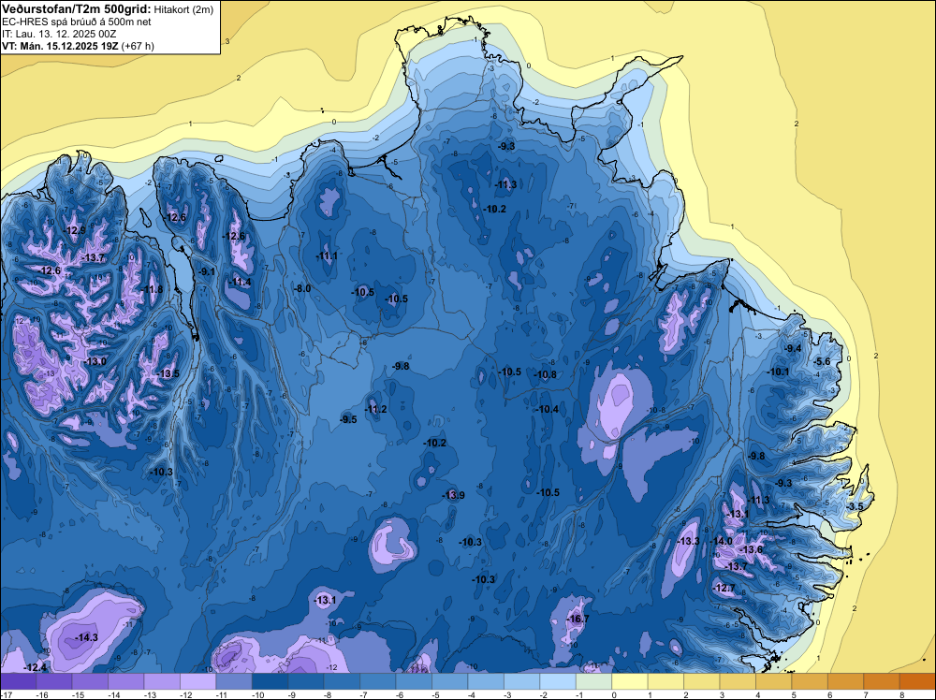The width and height of the screenshot is (936, 700).
Task: Click the -3.5 temperature value on the map
Action: tap(855, 506)
